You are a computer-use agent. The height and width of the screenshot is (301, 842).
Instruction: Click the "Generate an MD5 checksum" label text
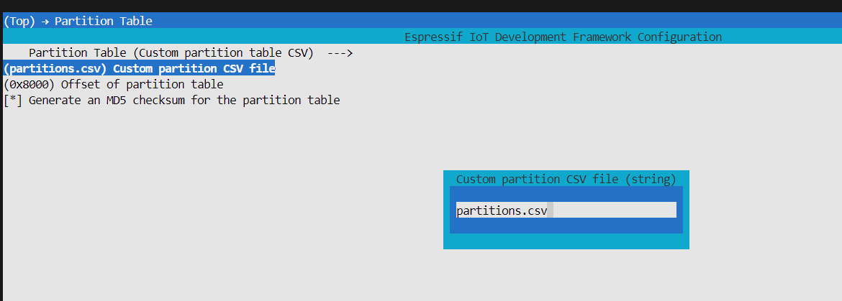[102, 100]
